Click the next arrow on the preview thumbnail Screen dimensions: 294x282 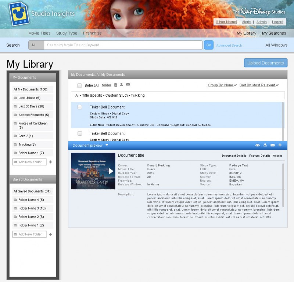pos(111,171)
